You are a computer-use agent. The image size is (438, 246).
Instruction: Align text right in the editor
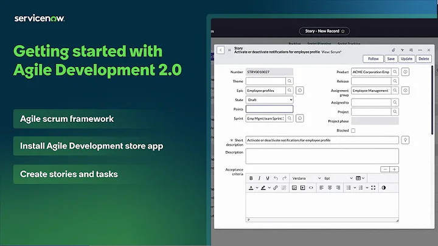click(338, 188)
